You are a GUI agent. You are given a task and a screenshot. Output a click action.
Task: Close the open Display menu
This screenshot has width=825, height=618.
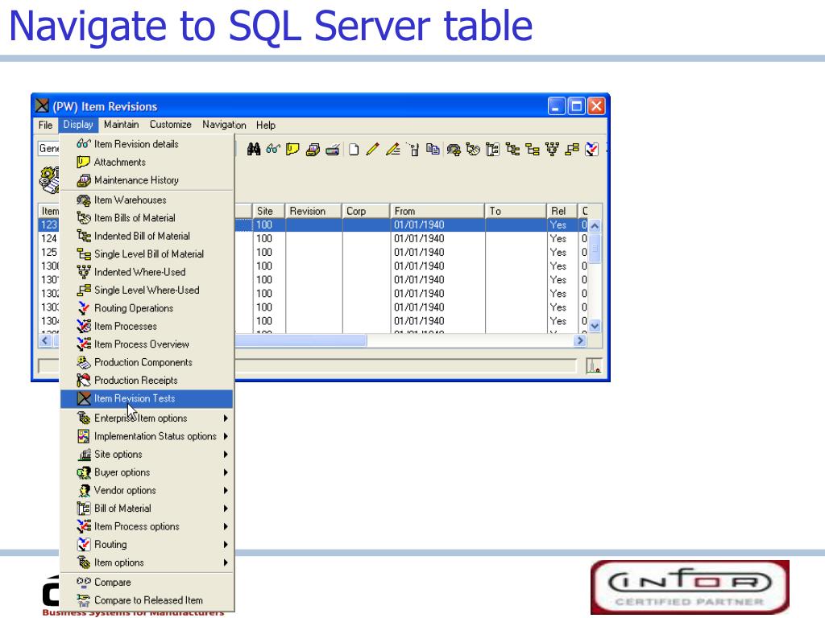(x=78, y=125)
